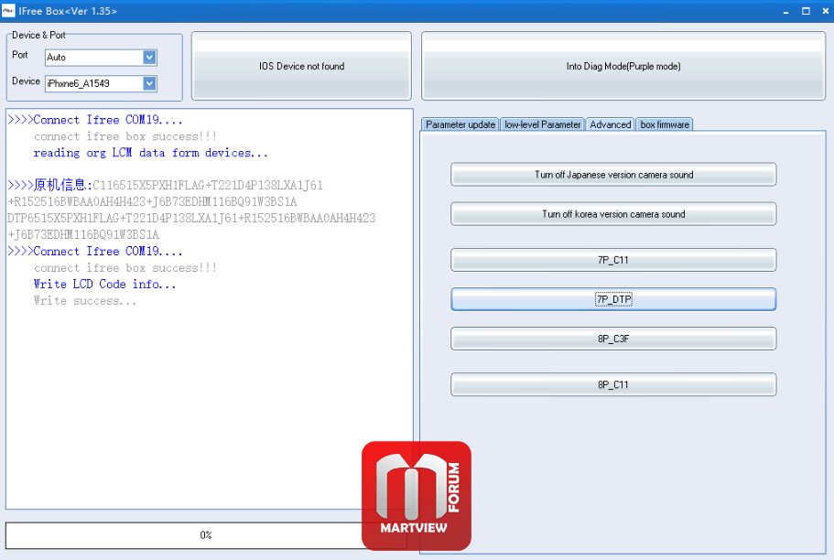Click the first 'connect ifree box success!!!' line

(125, 136)
